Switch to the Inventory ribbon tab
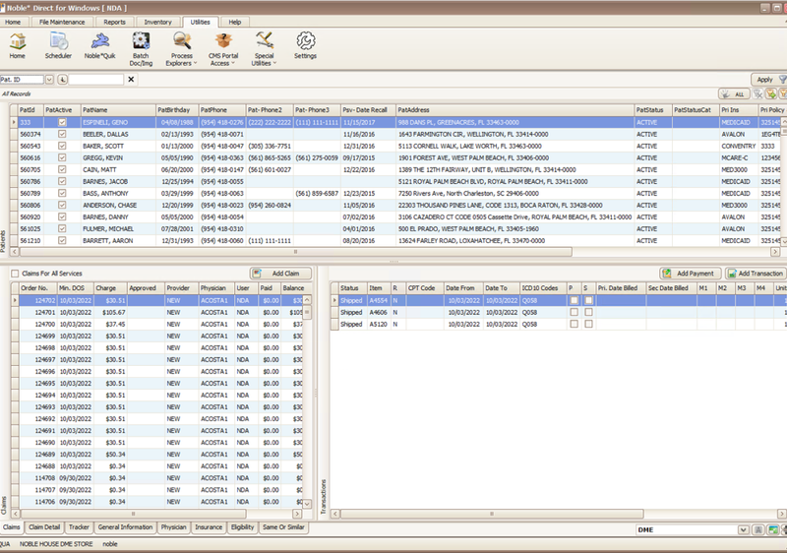Image resolution: width=787 pixels, height=553 pixels. click(157, 21)
